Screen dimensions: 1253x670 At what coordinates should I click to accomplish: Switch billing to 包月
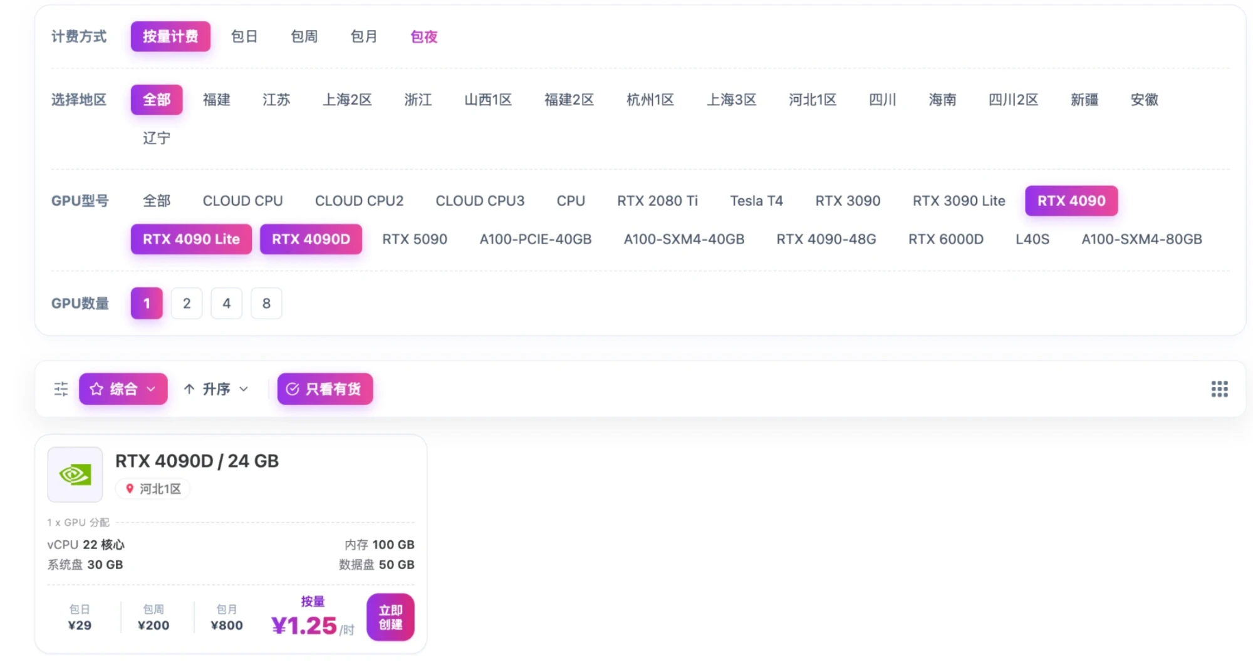[x=364, y=36]
